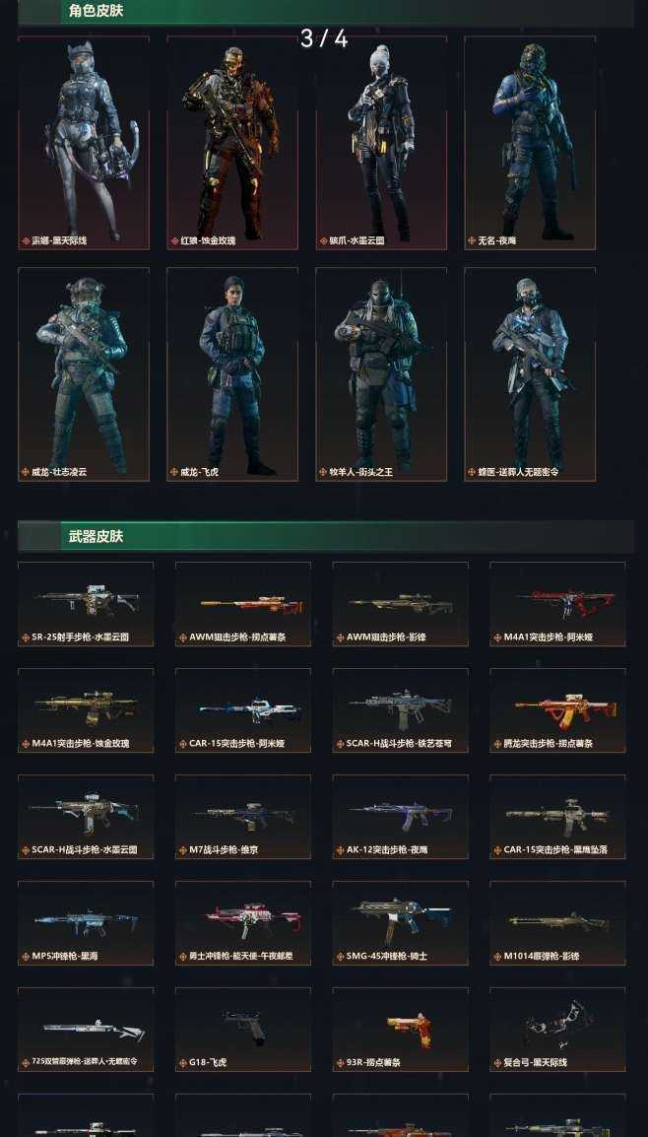The image size is (648, 1137).
Task: Click the 蜂医-送葬人无赔密令 skin card
Action: coord(530,374)
